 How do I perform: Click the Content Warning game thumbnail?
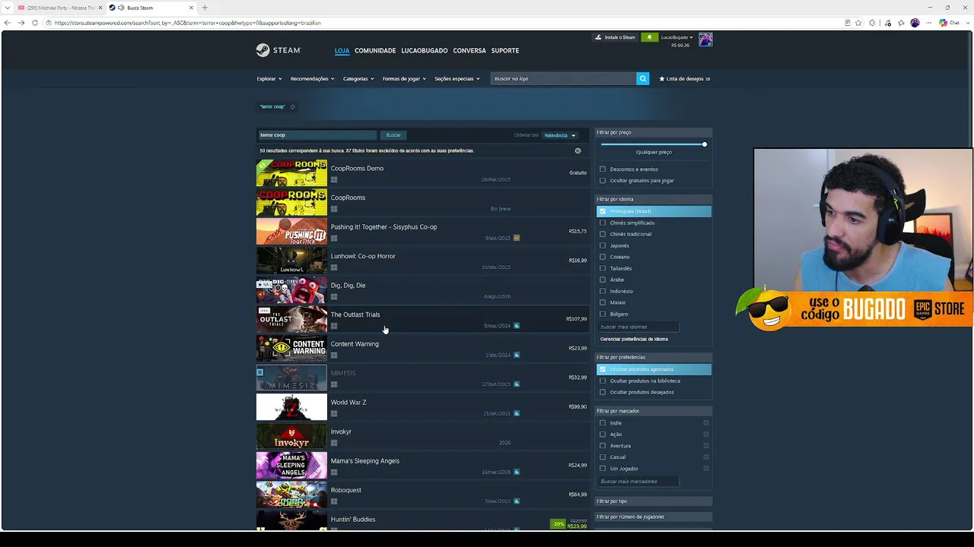point(291,349)
